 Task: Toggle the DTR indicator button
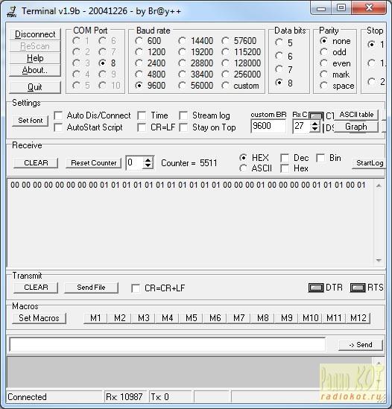click(316, 288)
